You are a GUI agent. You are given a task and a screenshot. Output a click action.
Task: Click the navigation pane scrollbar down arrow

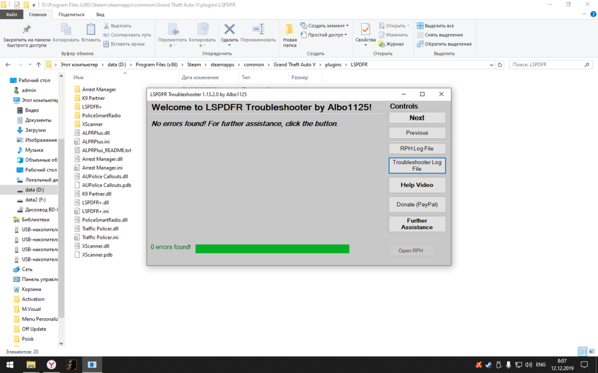point(61,343)
